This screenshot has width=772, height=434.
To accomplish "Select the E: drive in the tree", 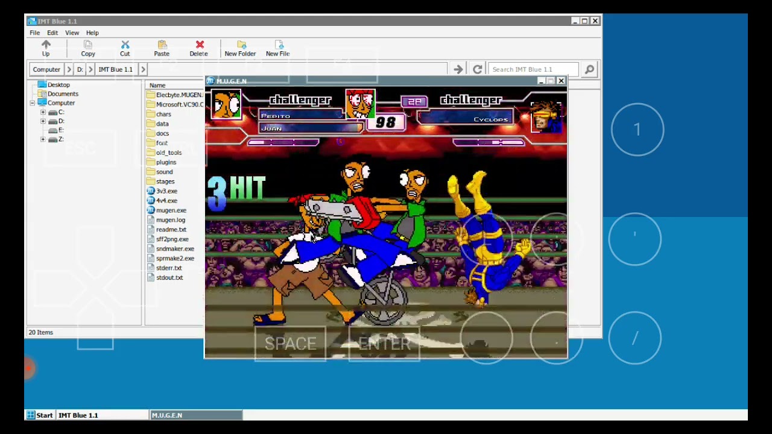I will (x=55, y=130).
